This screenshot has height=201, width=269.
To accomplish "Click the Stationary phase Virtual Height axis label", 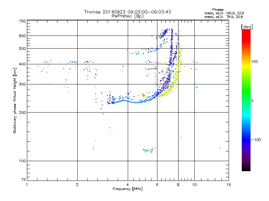I will click(15, 100).
